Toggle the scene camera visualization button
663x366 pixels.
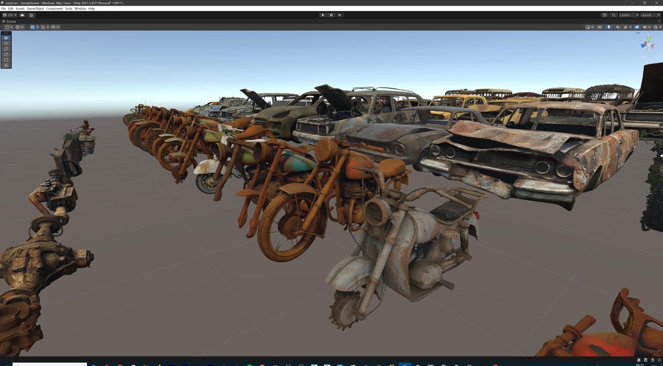point(636,26)
